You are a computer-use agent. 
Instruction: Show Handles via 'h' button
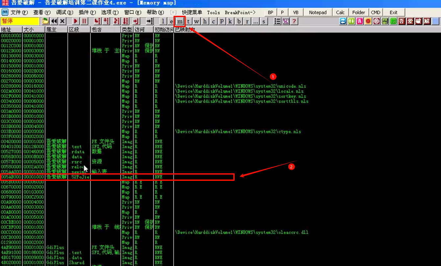tap(205, 21)
